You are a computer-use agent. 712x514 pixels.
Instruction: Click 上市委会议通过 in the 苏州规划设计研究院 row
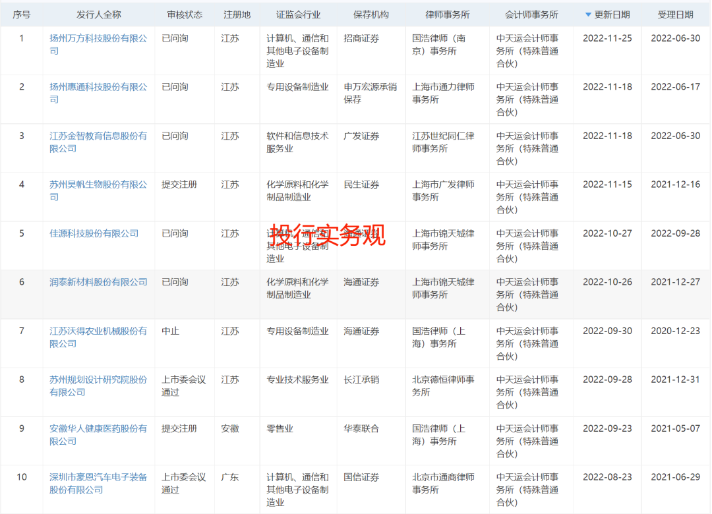pos(183,386)
